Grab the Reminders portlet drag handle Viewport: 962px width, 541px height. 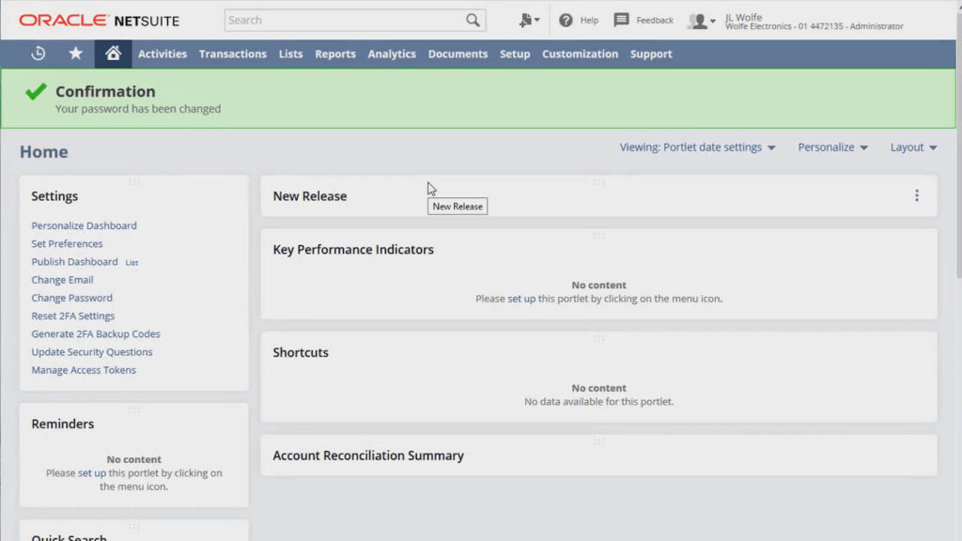point(133,410)
